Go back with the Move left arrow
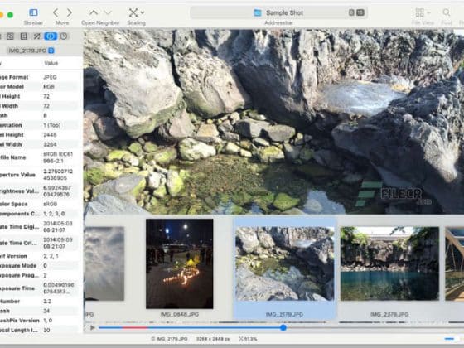Screen dimensions: 464x348 (56, 12)
